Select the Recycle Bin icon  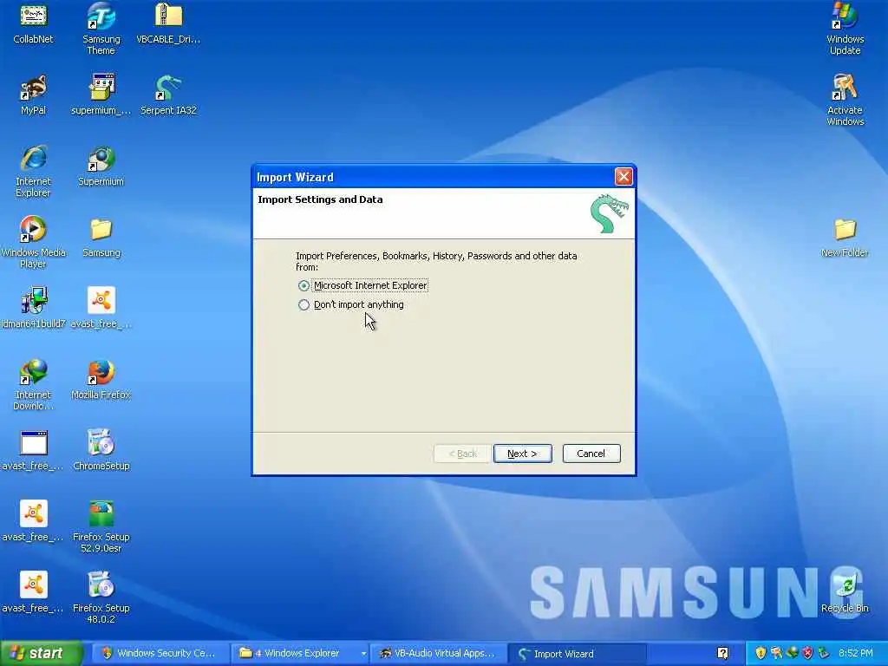[845, 592]
